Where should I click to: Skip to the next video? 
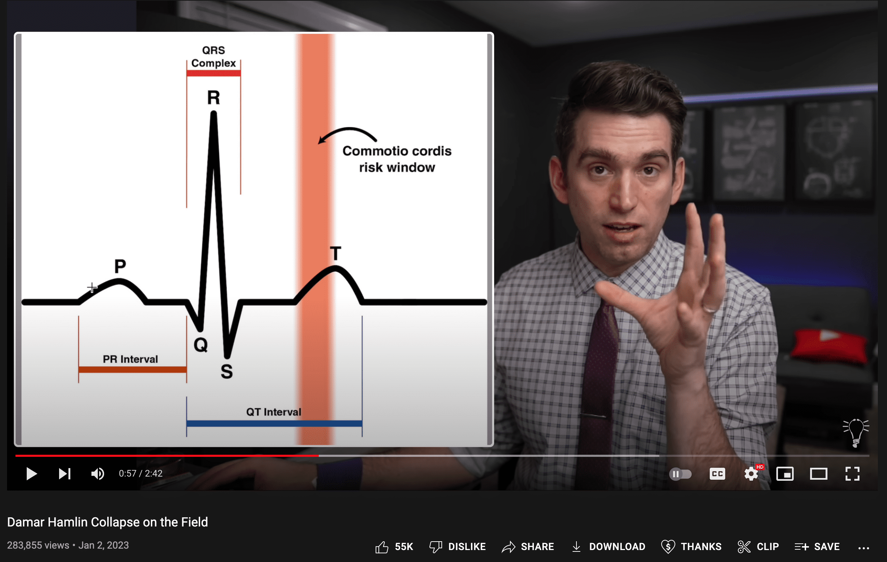(64, 474)
